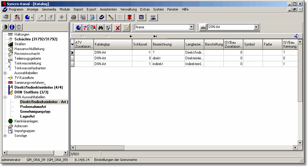The image size is (308, 167).
Task: Click the blue info icon
Action: coord(12,27)
